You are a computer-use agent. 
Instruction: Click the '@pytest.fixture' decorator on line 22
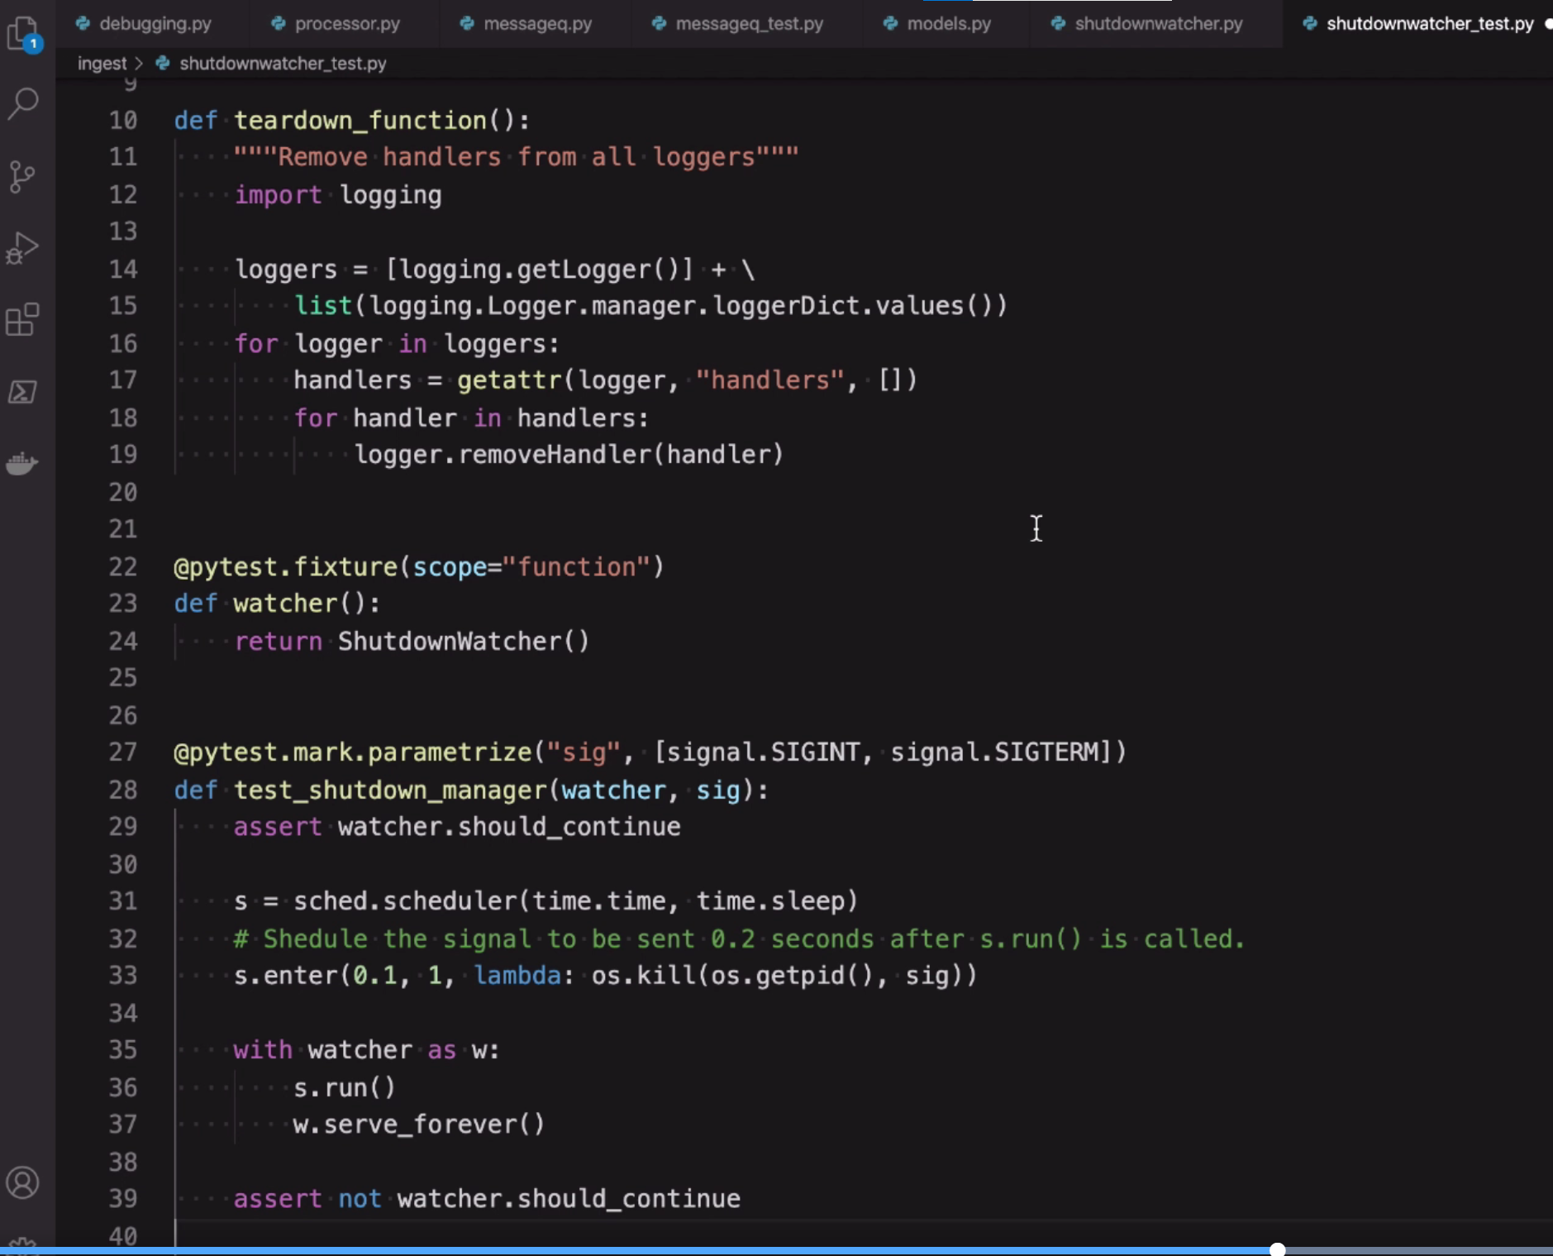click(x=286, y=567)
